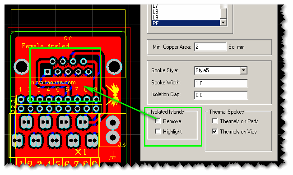Image resolution: width=293 pixels, height=175 pixels.
Task: Click inside the Spoke Width field
Action: pos(221,83)
